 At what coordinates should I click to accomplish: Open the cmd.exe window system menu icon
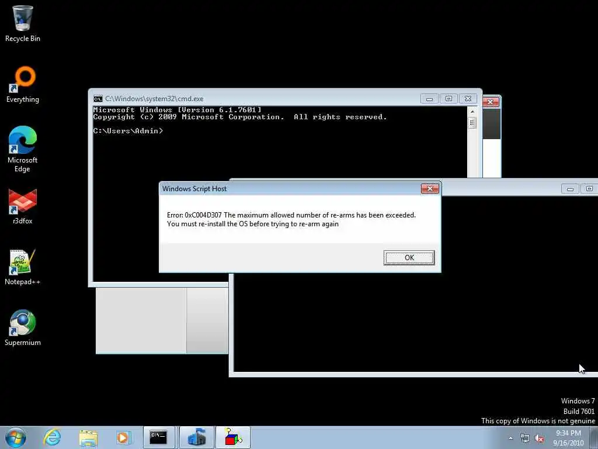pos(98,99)
